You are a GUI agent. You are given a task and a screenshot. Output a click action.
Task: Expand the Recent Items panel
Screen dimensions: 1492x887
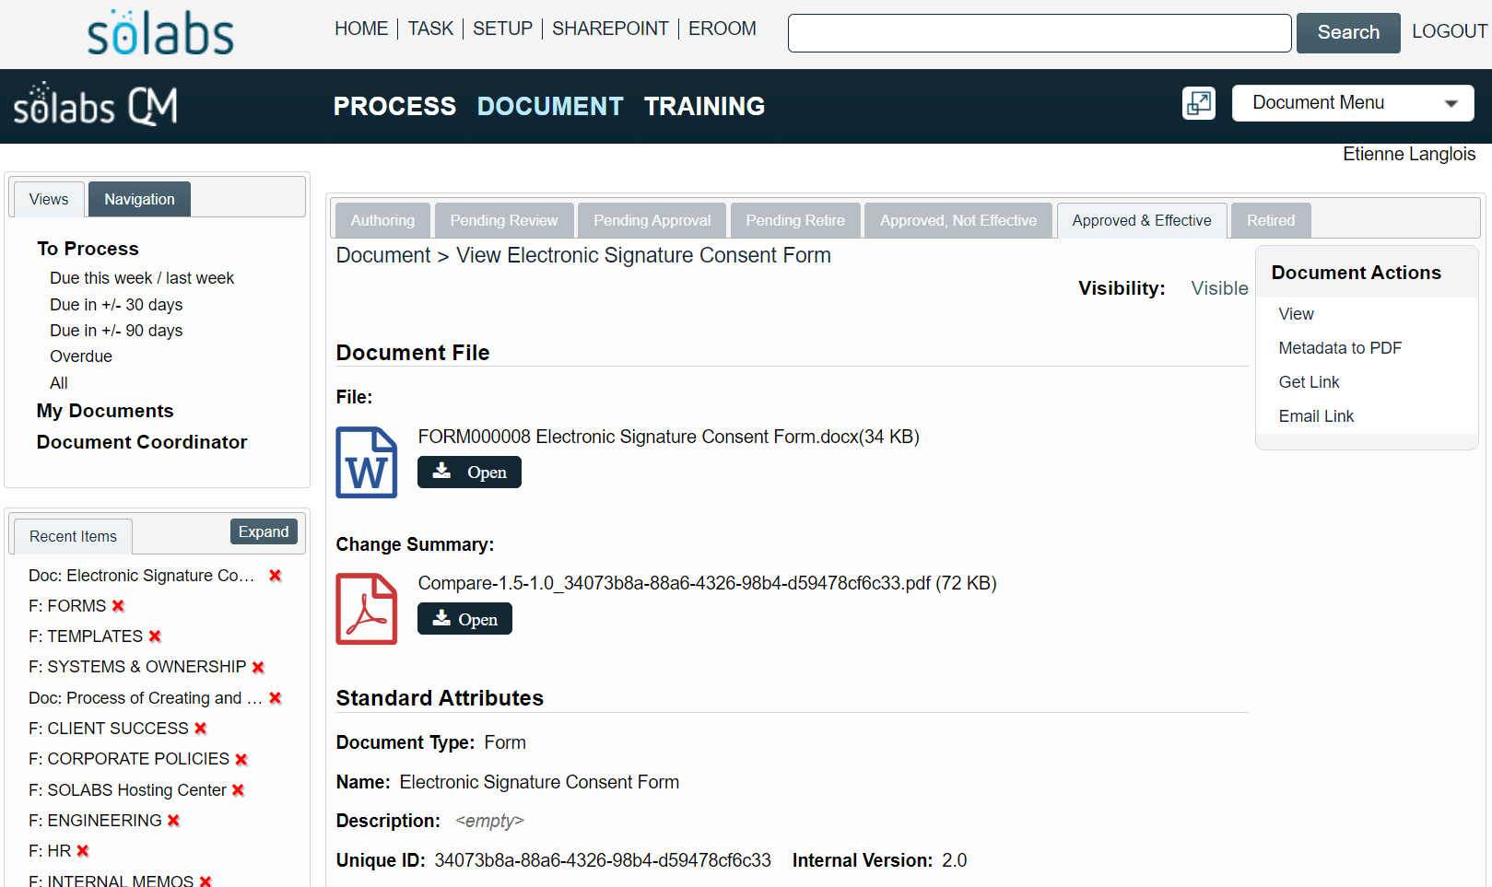click(264, 531)
